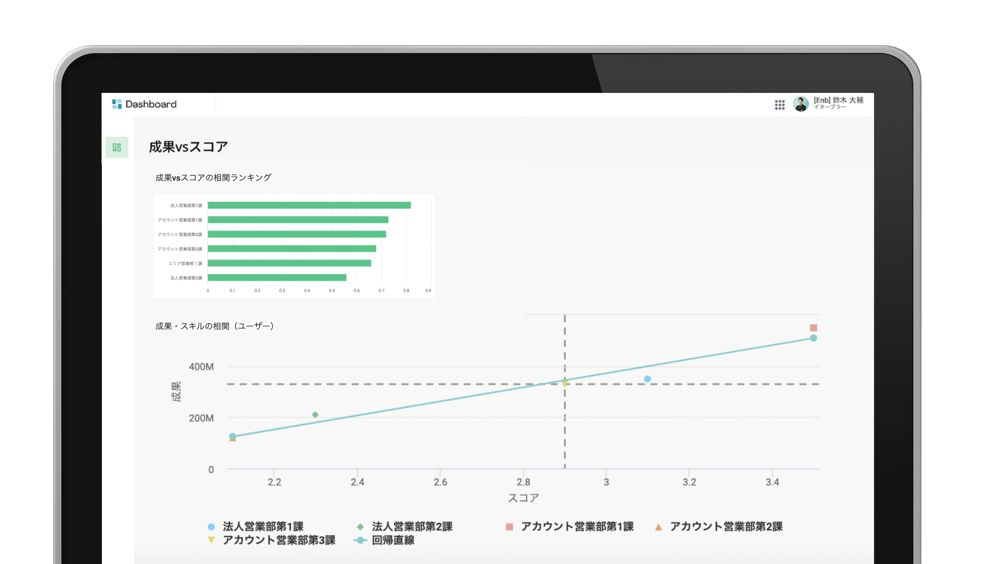This screenshot has height=564, width=1003.
Task: Toggle the 回帰直線 regression line legend
Action: (393, 540)
